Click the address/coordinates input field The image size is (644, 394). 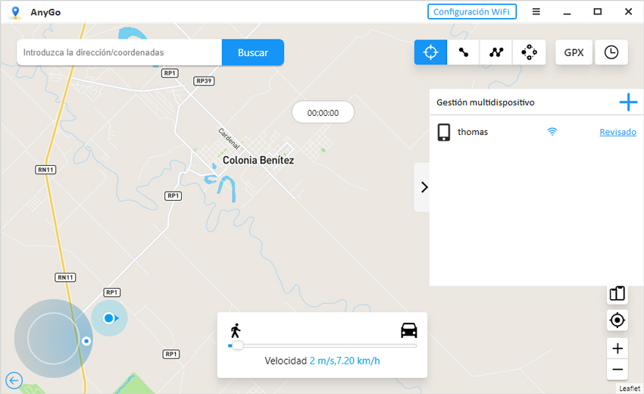[x=119, y=53]
